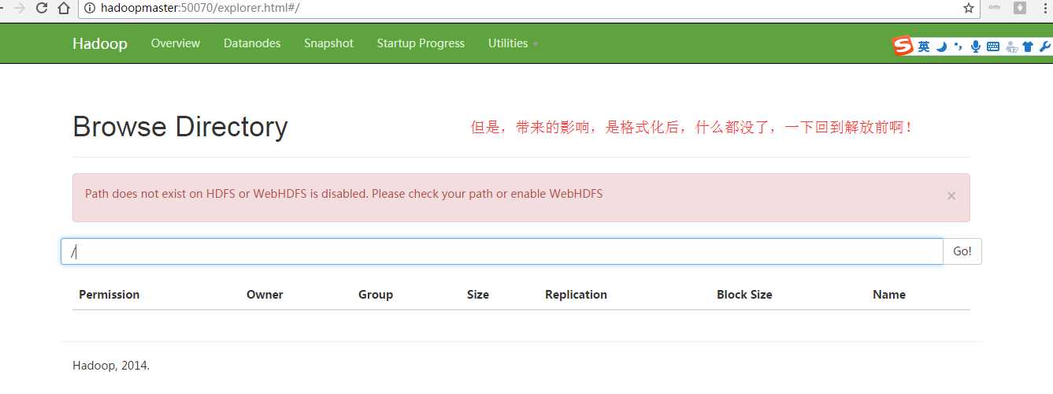Open the Sogou soft keyboard icon
The height and width of the screenshot is (394, 1053).
click(x=992, y=46)
